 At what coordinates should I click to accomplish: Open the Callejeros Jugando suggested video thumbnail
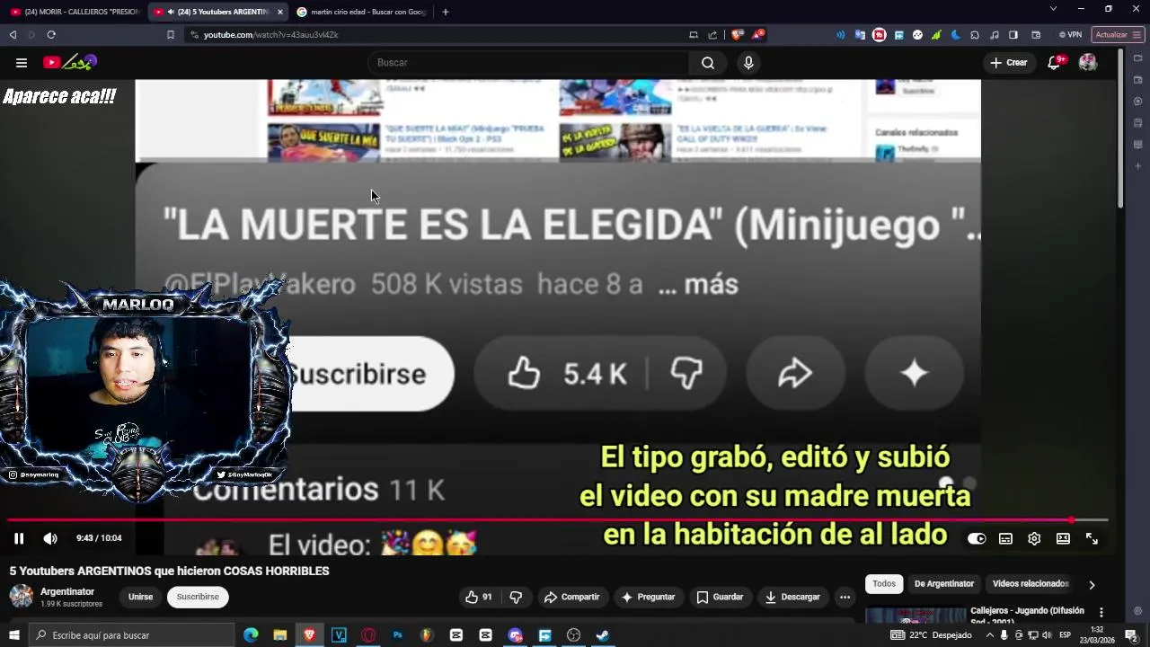(915, 615)
